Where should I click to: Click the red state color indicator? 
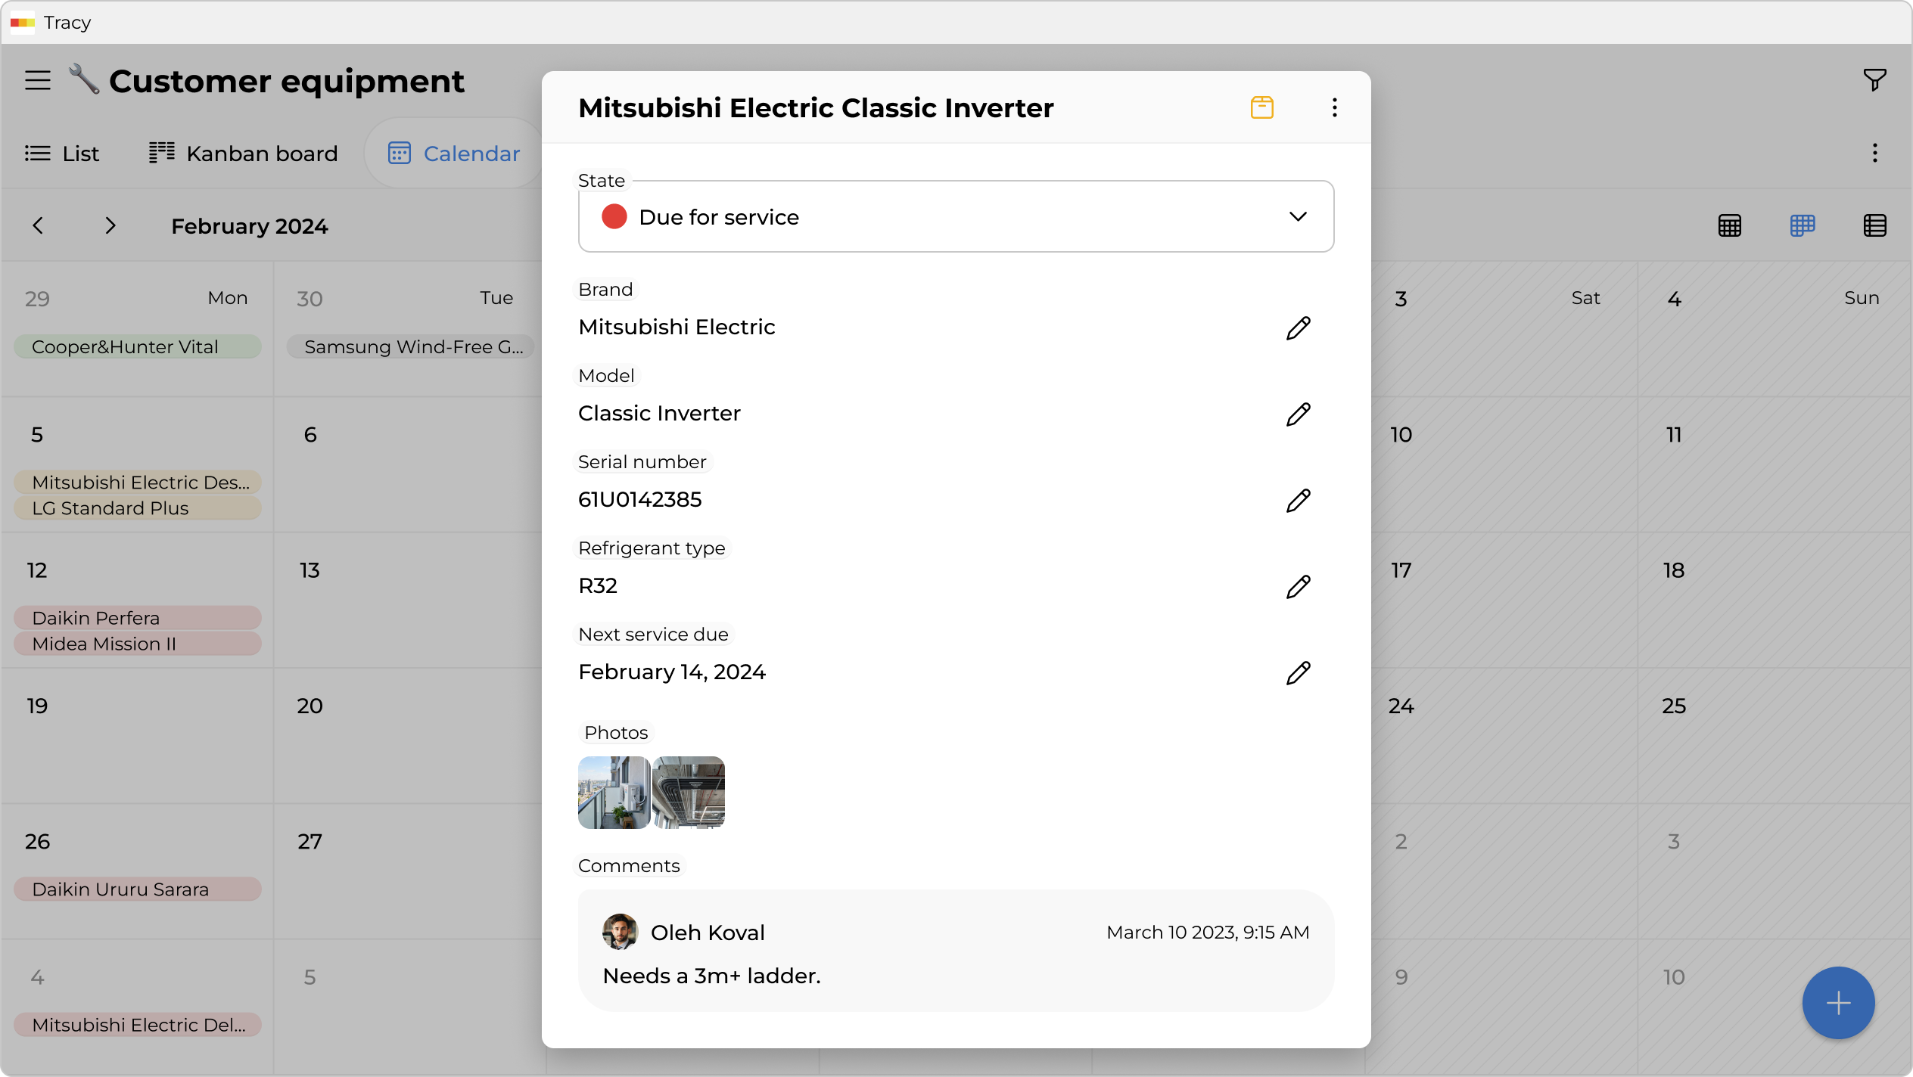pos(614,216)
